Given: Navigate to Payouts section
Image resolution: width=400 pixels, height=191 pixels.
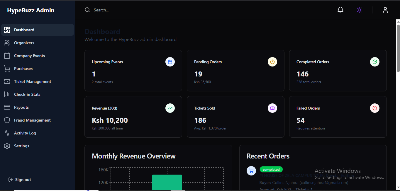Looking at the screenshot, I should click(21, 107).
